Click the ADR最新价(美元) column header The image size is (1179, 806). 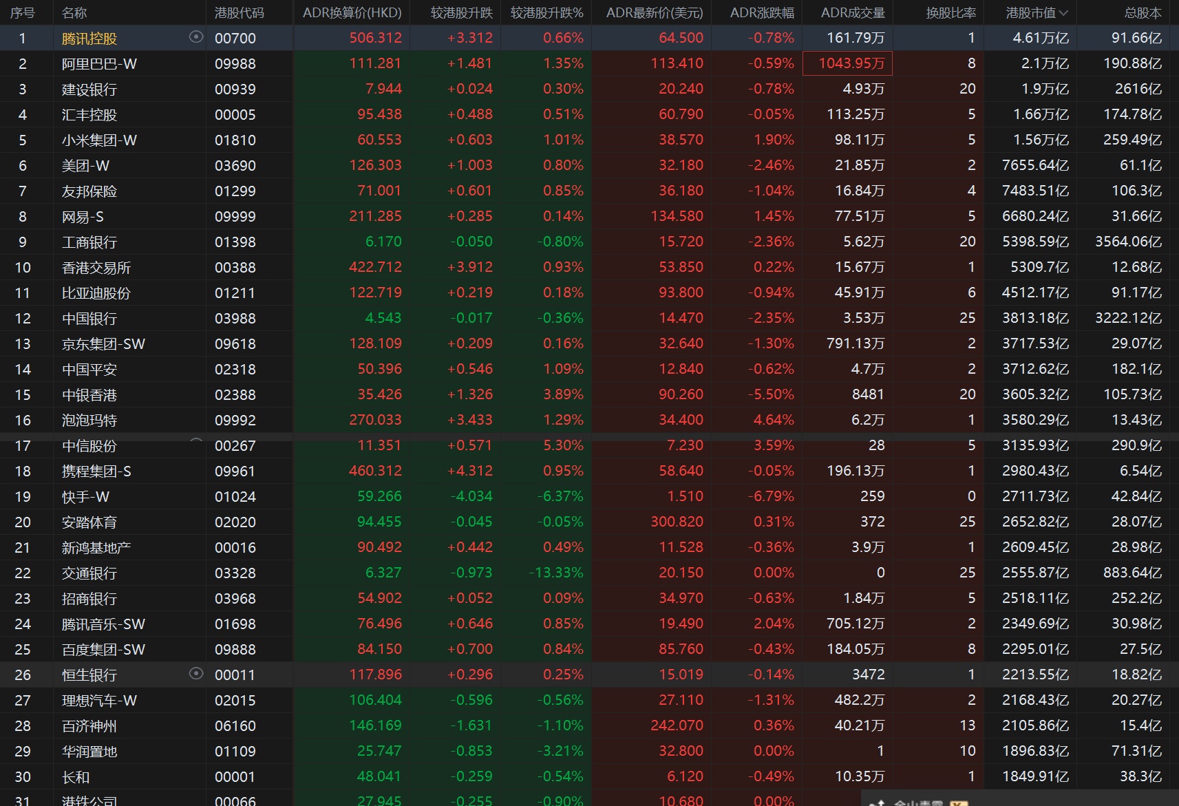pyautogui.click(x=654, y=13)
